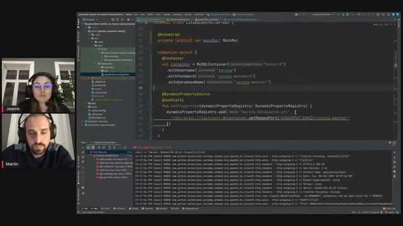Select repositories.inmemory package in tree
403x226 pixels.
[119, 60]
